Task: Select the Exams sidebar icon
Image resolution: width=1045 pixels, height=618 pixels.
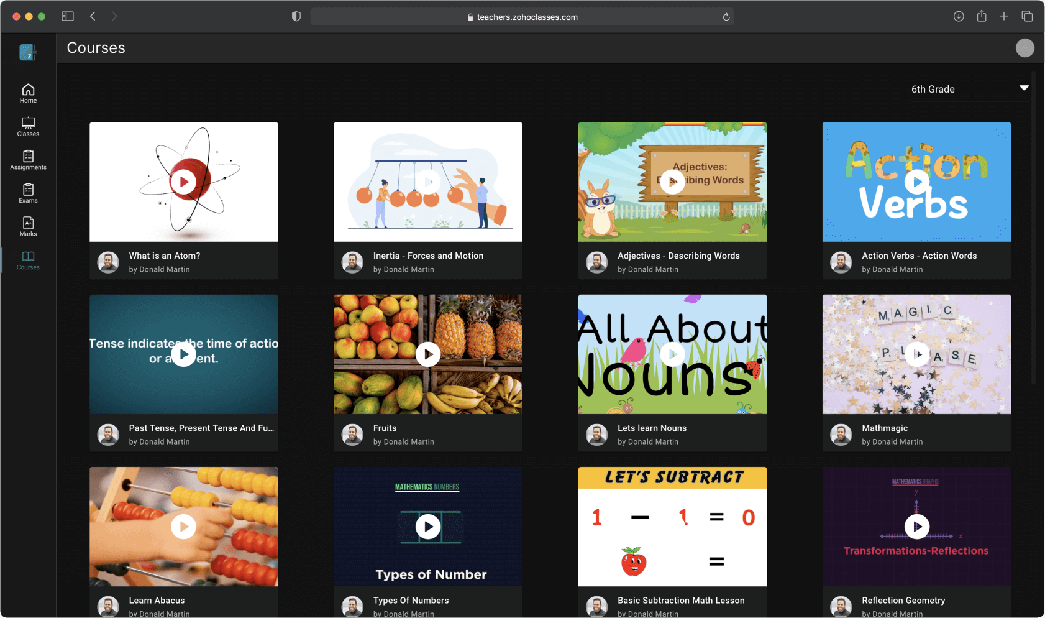Action: [x=28, y=193]
